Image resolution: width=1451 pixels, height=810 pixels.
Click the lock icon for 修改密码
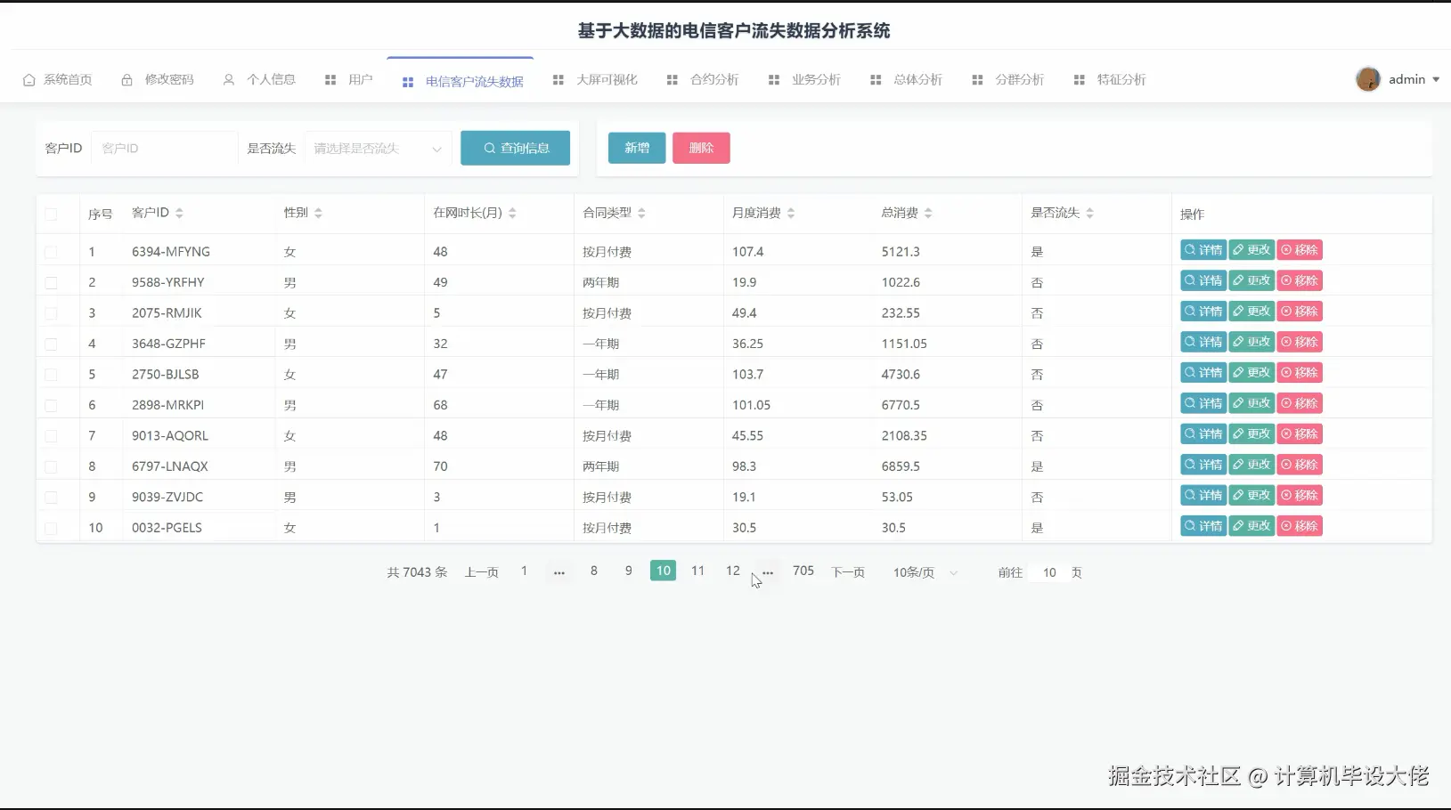126,79
